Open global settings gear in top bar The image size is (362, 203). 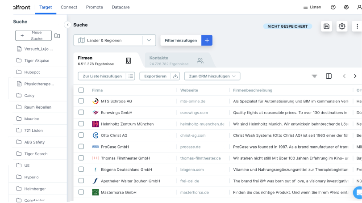(x=346, y=7)
